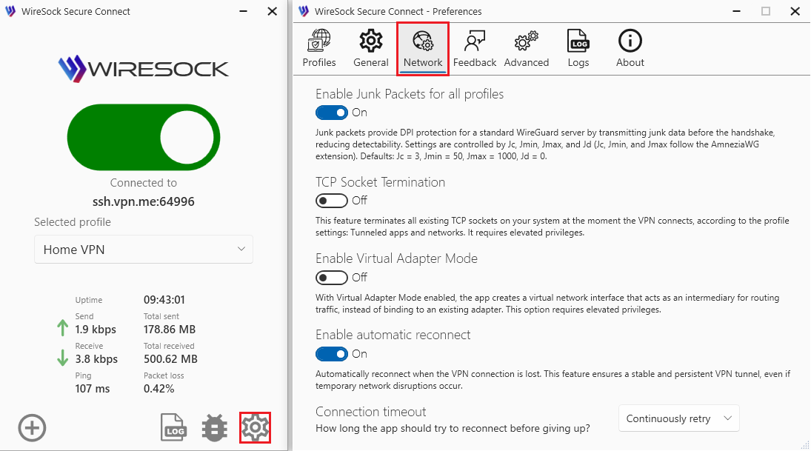Close the WireSock main window
Image resolution: width=811 pixels, height=451 pixels.
click(272, 11)
